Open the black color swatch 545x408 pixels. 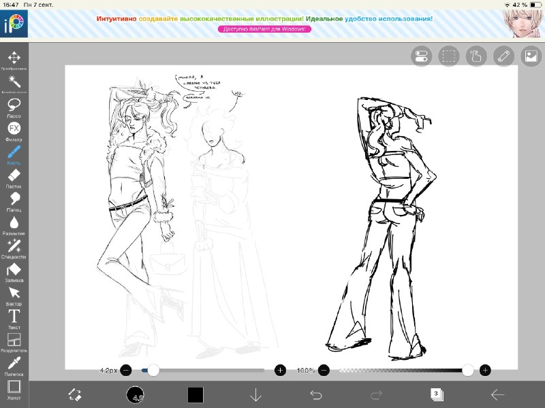196,395
